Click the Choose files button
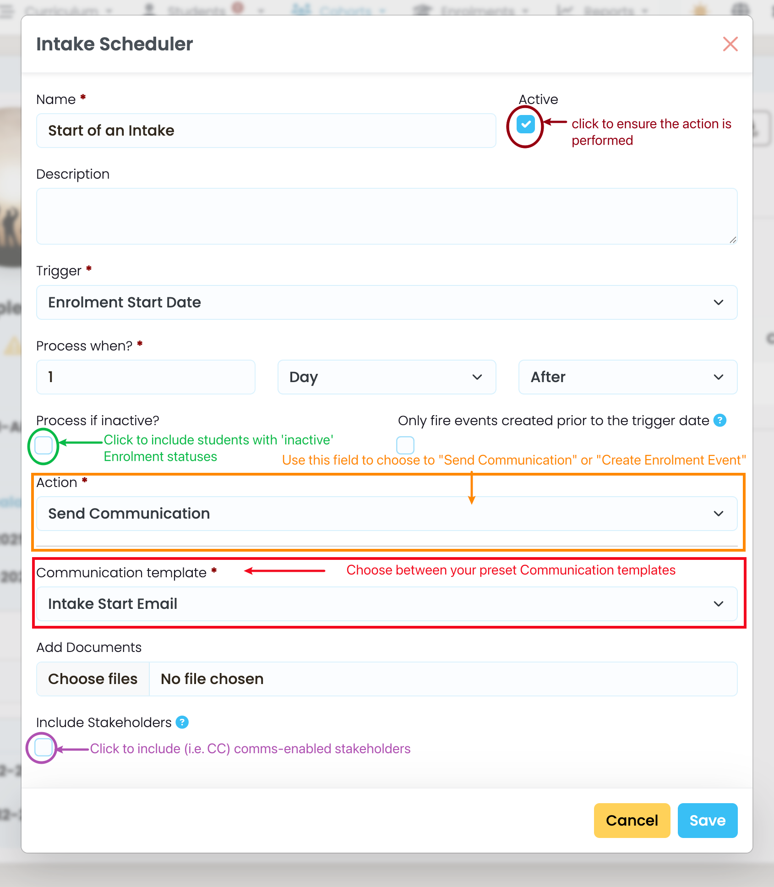The height and width of the screenshot is (887, 774). [x=93, y=679]
